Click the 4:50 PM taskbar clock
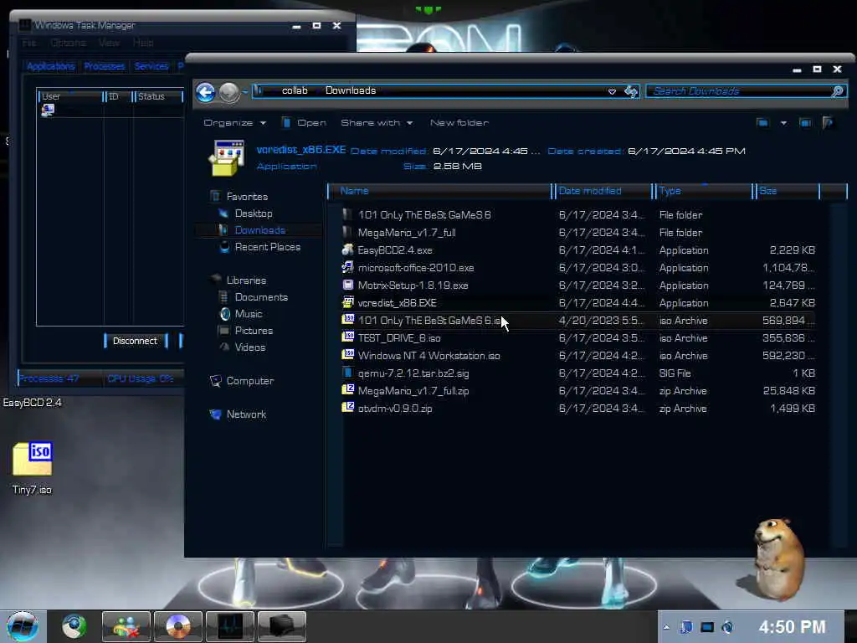The image size is (857, 643). pos(792,626)
